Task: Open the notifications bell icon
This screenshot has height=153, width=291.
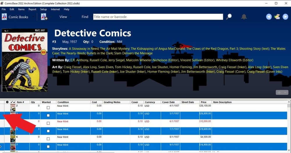Action: tap(244, 17)
